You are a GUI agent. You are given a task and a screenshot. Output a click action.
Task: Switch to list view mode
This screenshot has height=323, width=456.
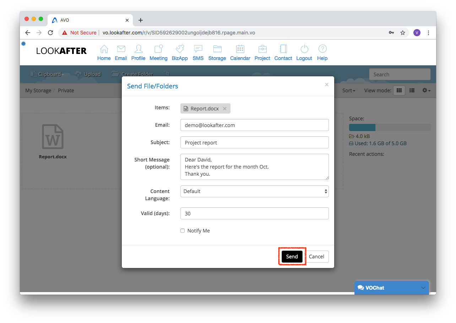pyautogui.click(x=412, y=91)
